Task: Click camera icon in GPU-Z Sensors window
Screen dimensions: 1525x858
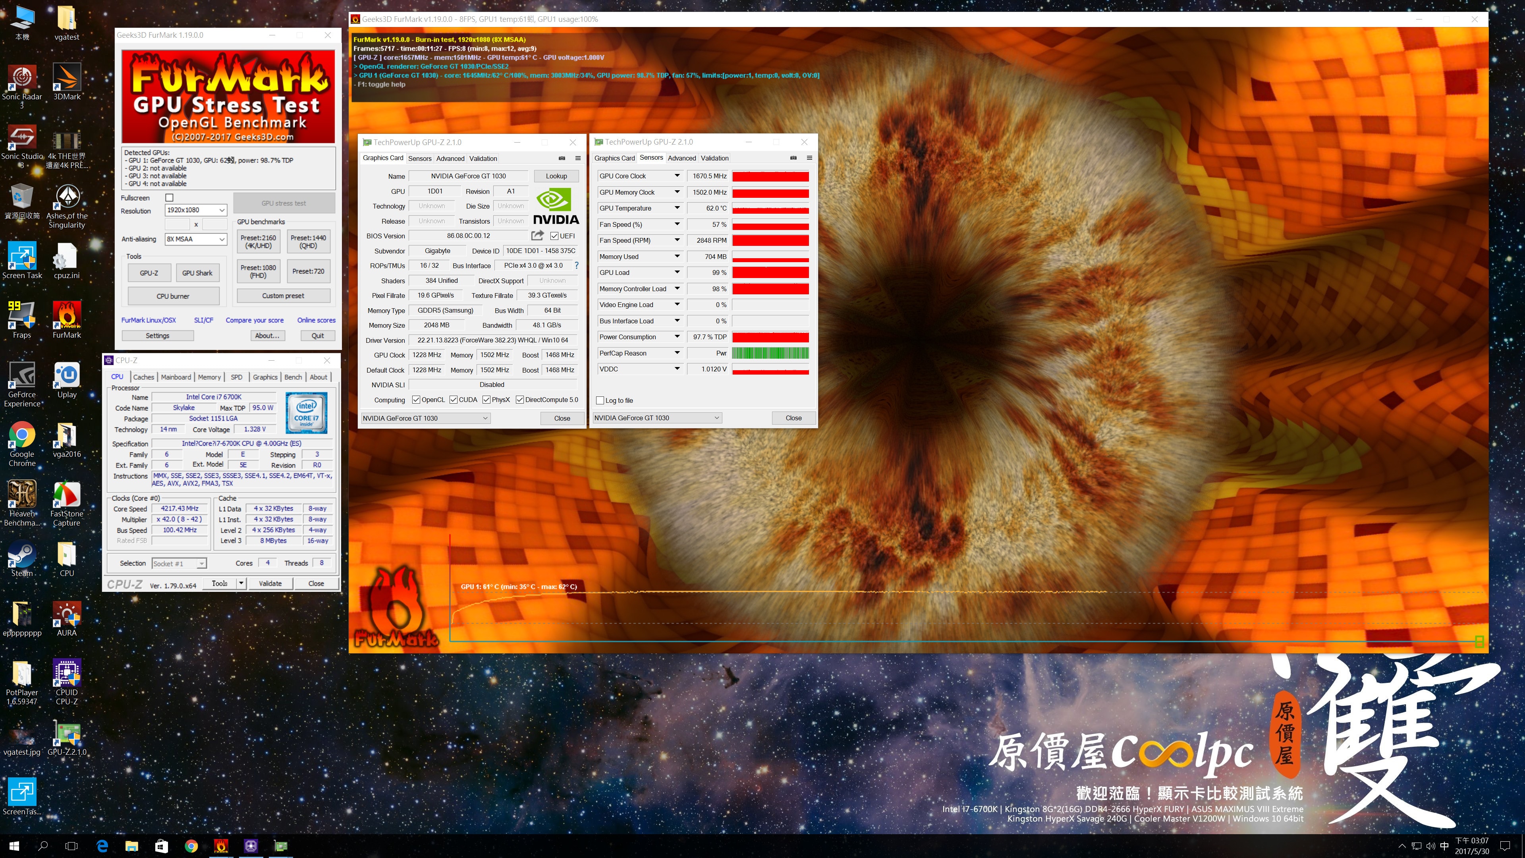Action: pyautogui.click(x=793, y=158)
